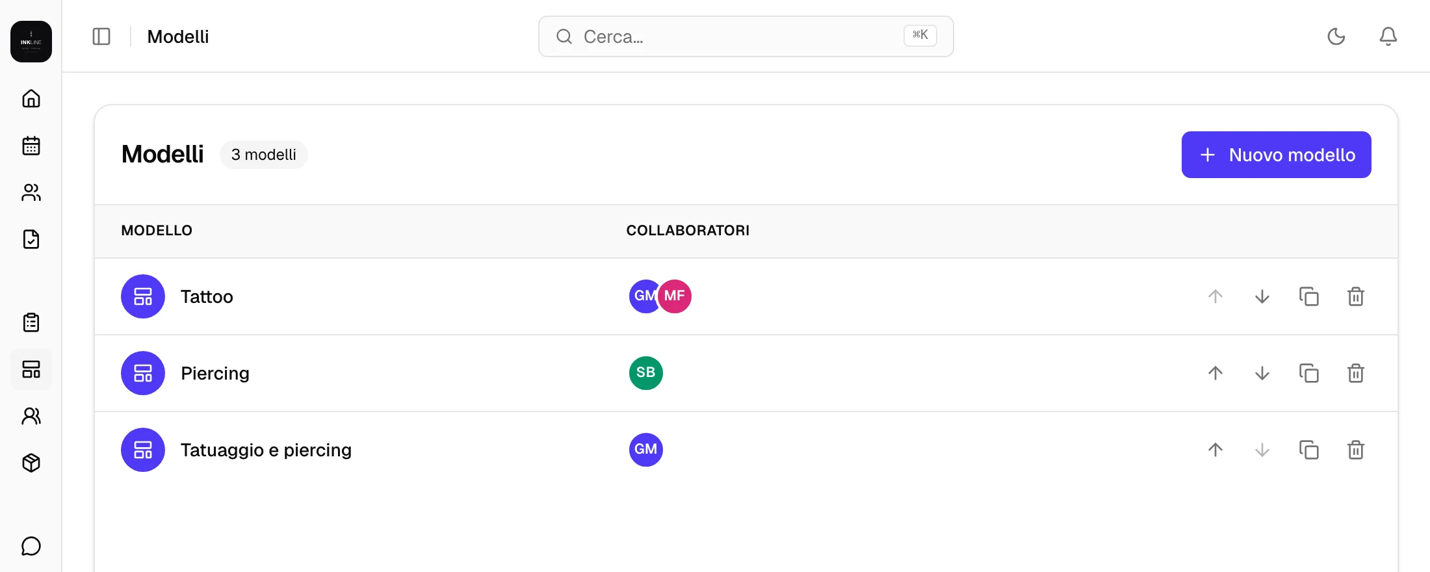
Task: Open the package box sidebar icon
Action: (x=31, y=463)
